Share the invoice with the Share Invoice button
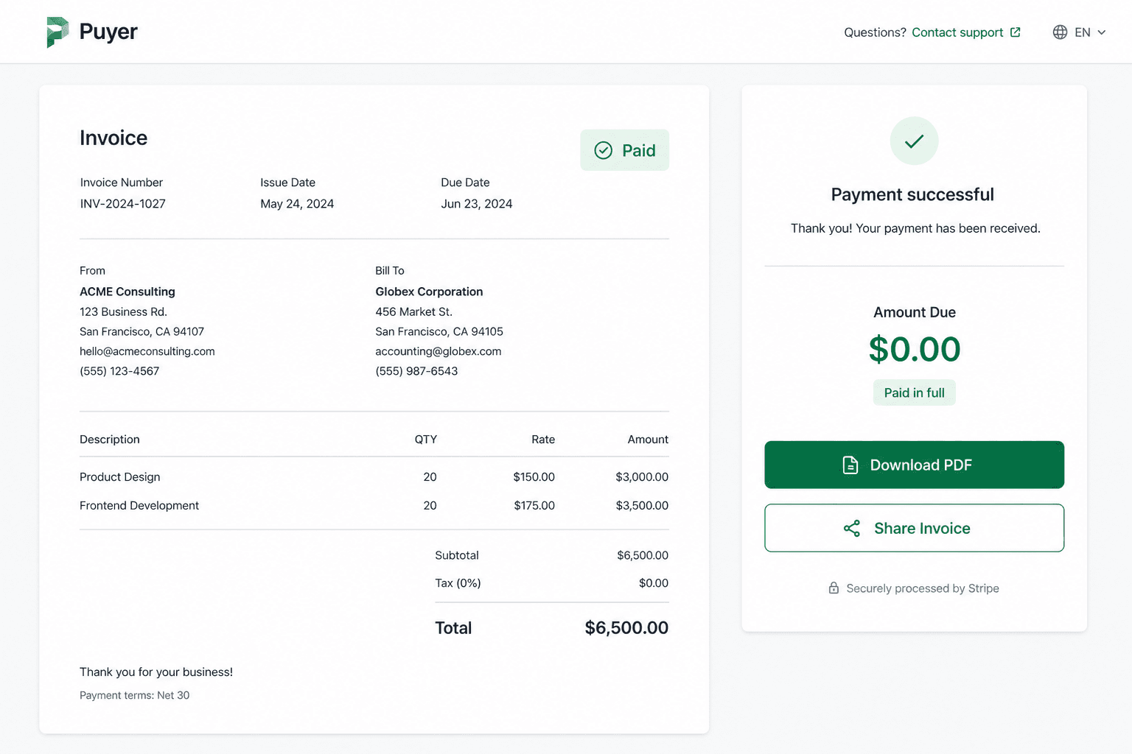 914,528
